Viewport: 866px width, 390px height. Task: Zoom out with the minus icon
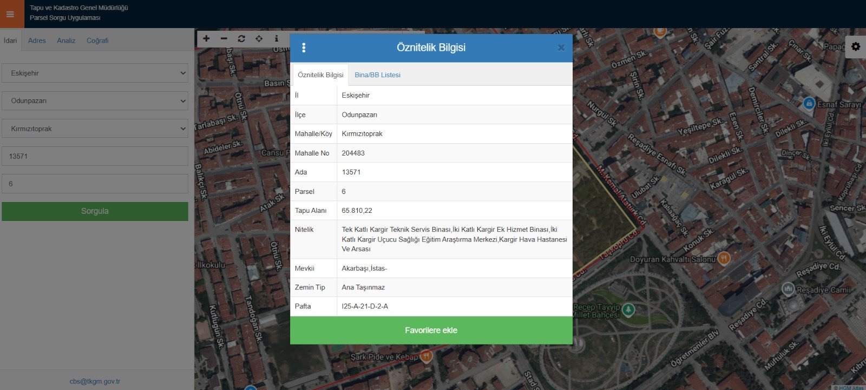point(224,38)
